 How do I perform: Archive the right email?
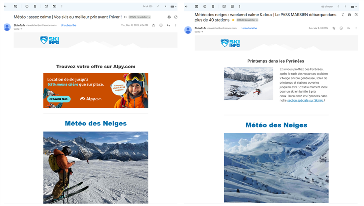(196, 6)
